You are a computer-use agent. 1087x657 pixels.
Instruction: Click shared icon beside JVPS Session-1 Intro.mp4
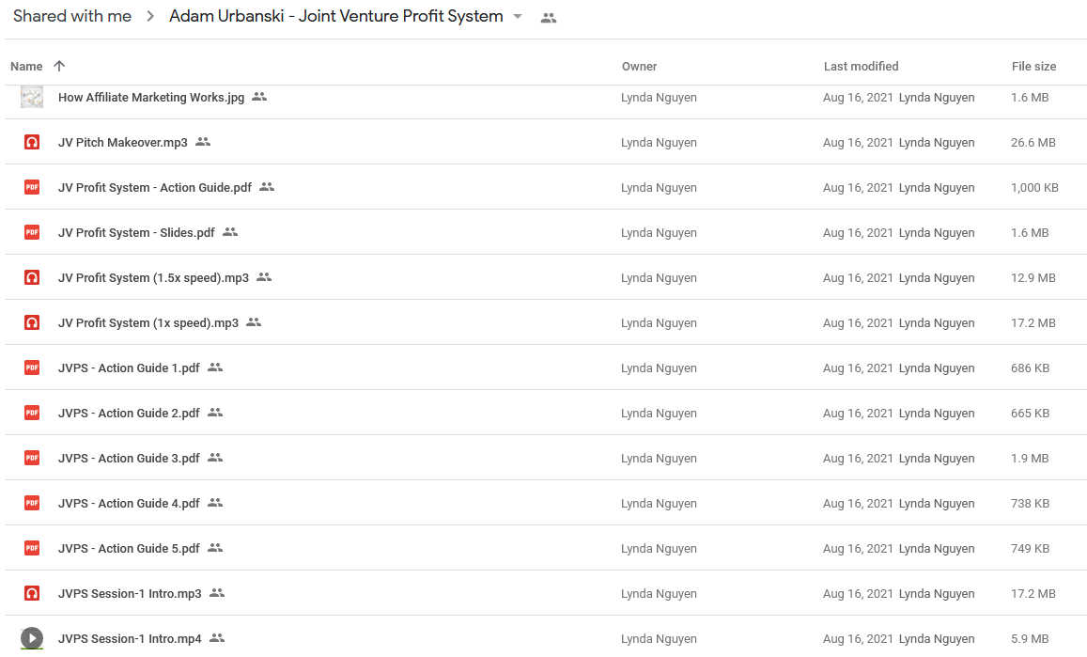217,637
